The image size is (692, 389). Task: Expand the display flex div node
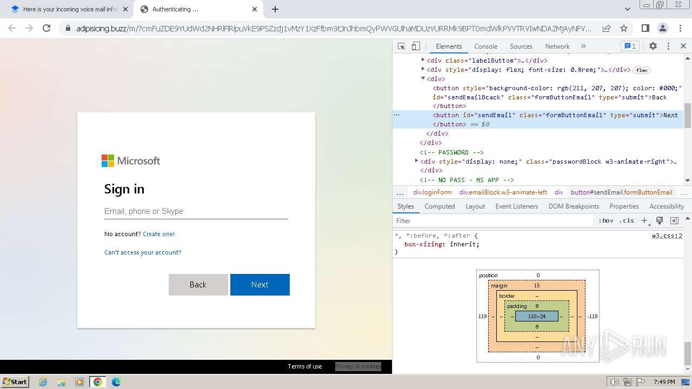(x=423, y=70)
